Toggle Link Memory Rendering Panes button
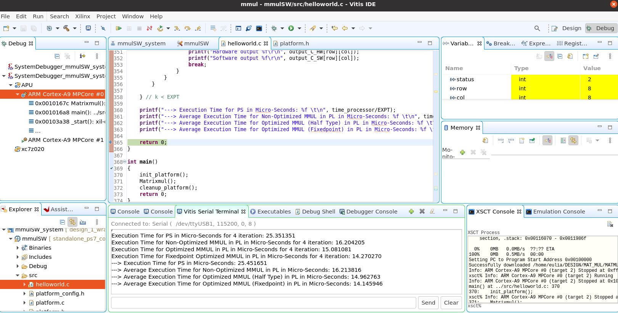The image size is (618, 313). [573, 141]
